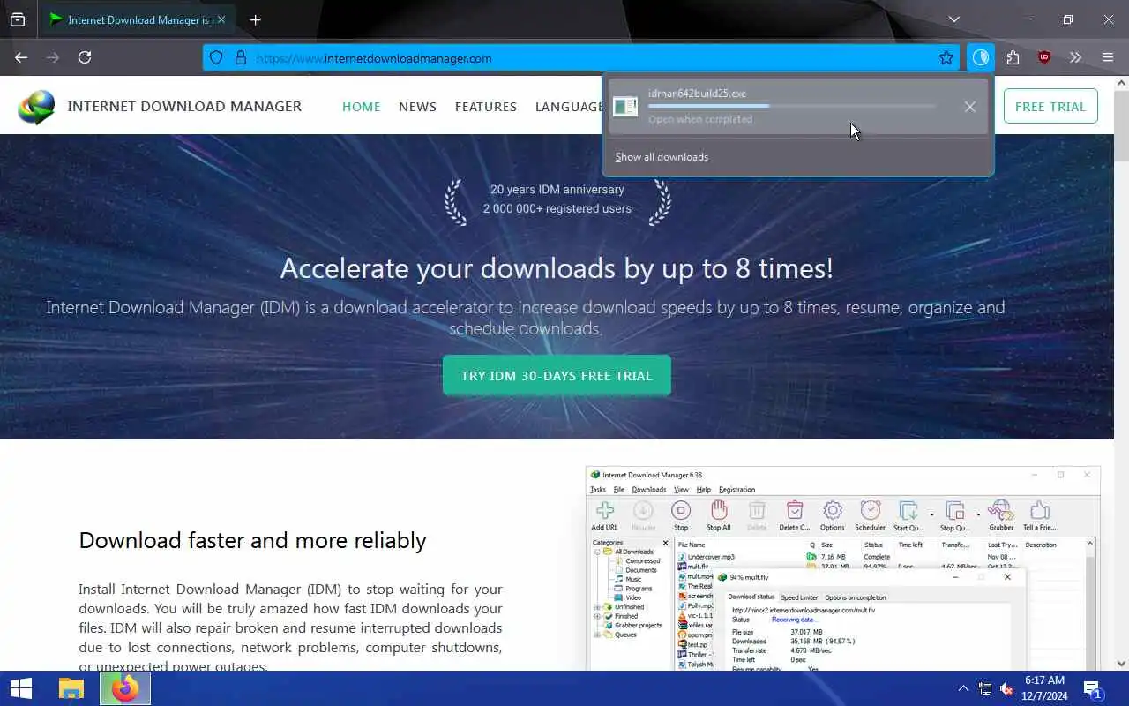Click the network tray icon
Image resolution: width=1129 pixels, height=706 pixels.
click(x=984, y=688)
